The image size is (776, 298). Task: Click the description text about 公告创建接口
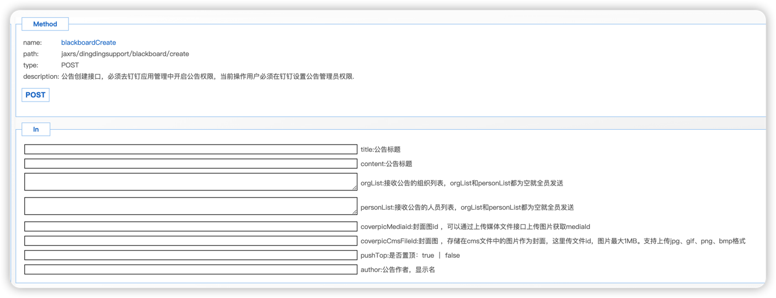point(207,76)
